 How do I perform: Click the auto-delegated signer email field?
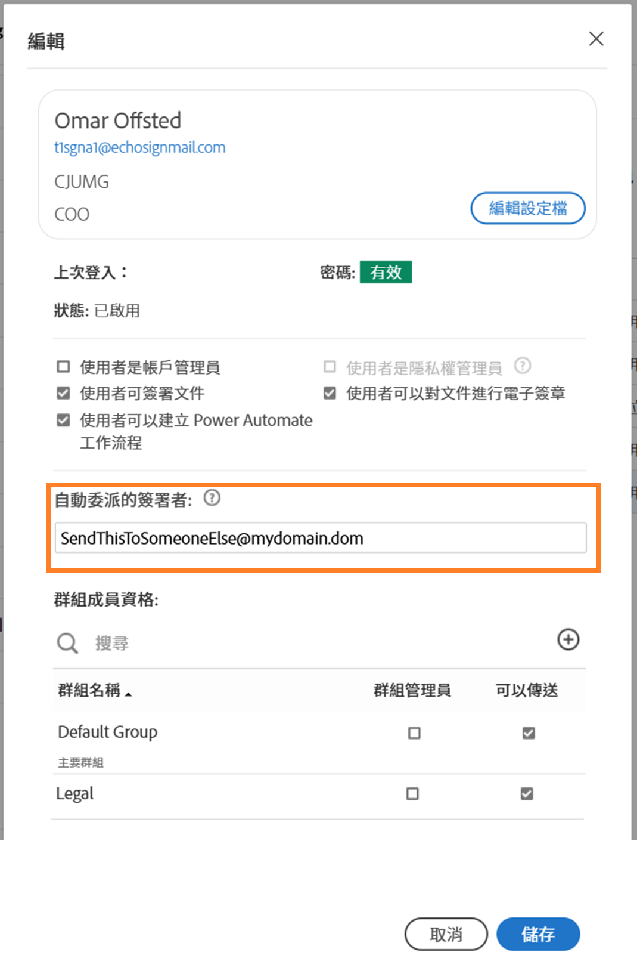[x=321, y=538]
